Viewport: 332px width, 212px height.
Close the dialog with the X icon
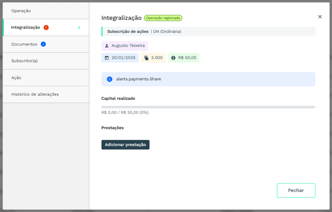point(319,17)
